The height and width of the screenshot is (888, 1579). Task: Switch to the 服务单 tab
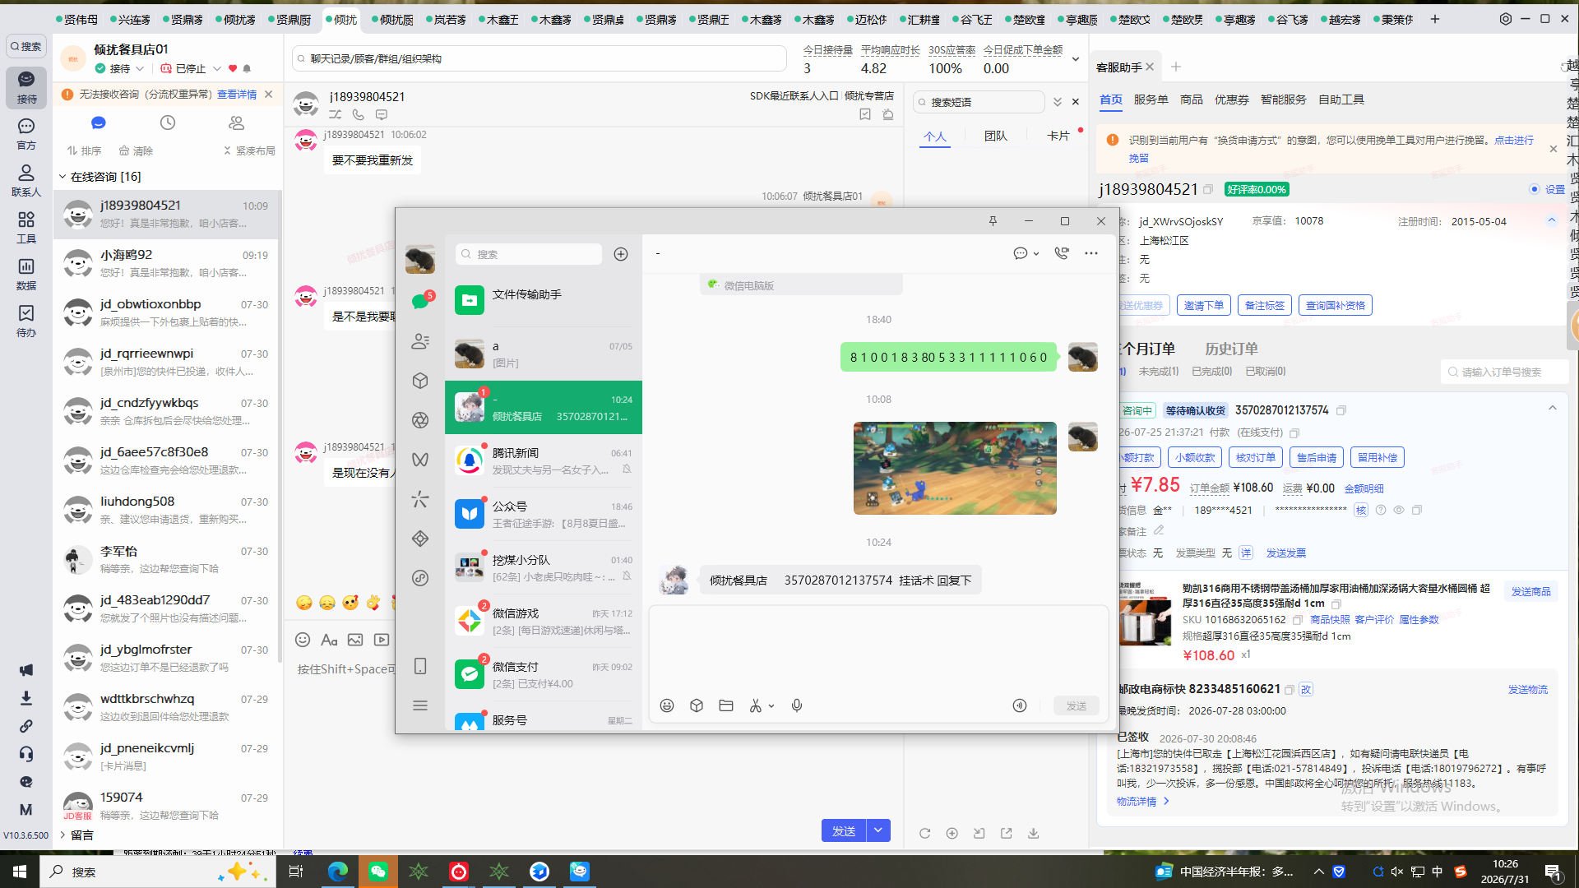1151,99
